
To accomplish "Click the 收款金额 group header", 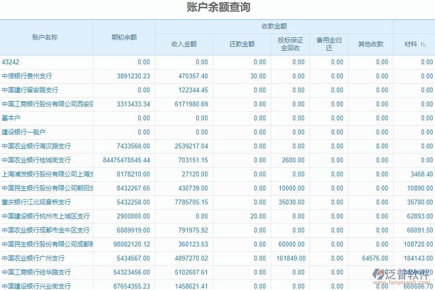I will (274, 26).
